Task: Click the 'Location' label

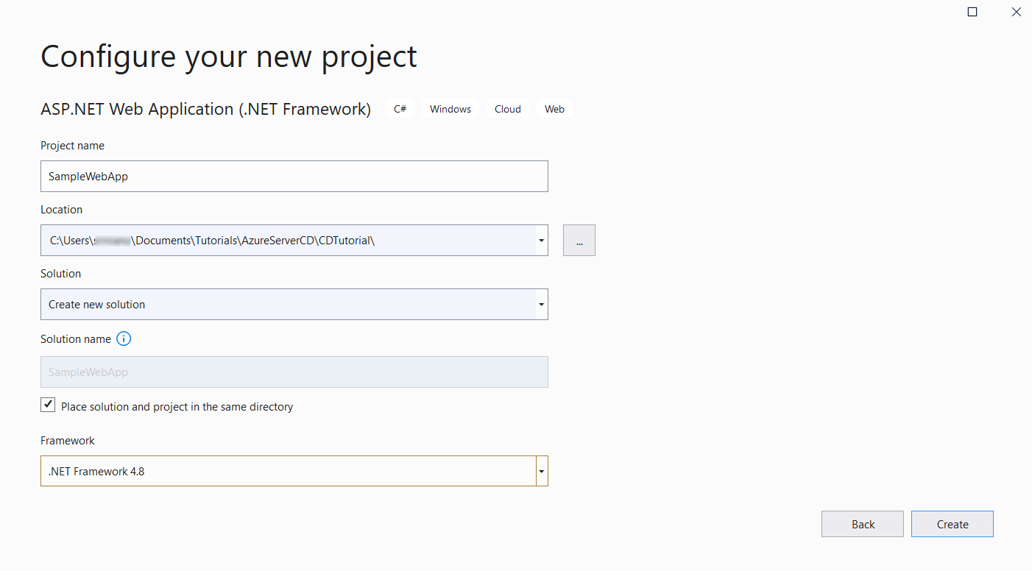Action: pyautogui.click(x=62, y=210)
